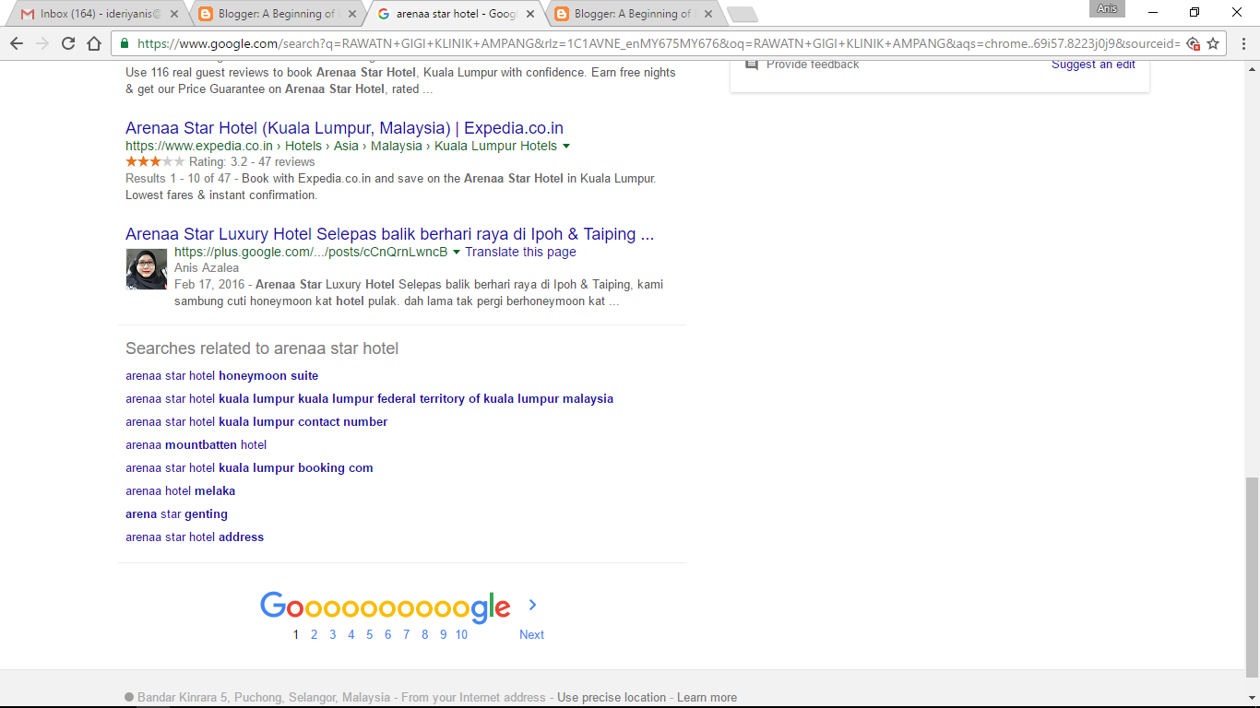Open a new tab with the new-tab button
The image size is (1260, 708).
[x=742, y=15]
